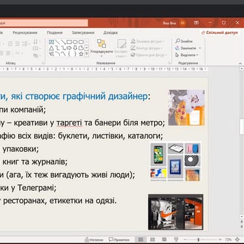Click zoom percentage 72%

(228, 239)
